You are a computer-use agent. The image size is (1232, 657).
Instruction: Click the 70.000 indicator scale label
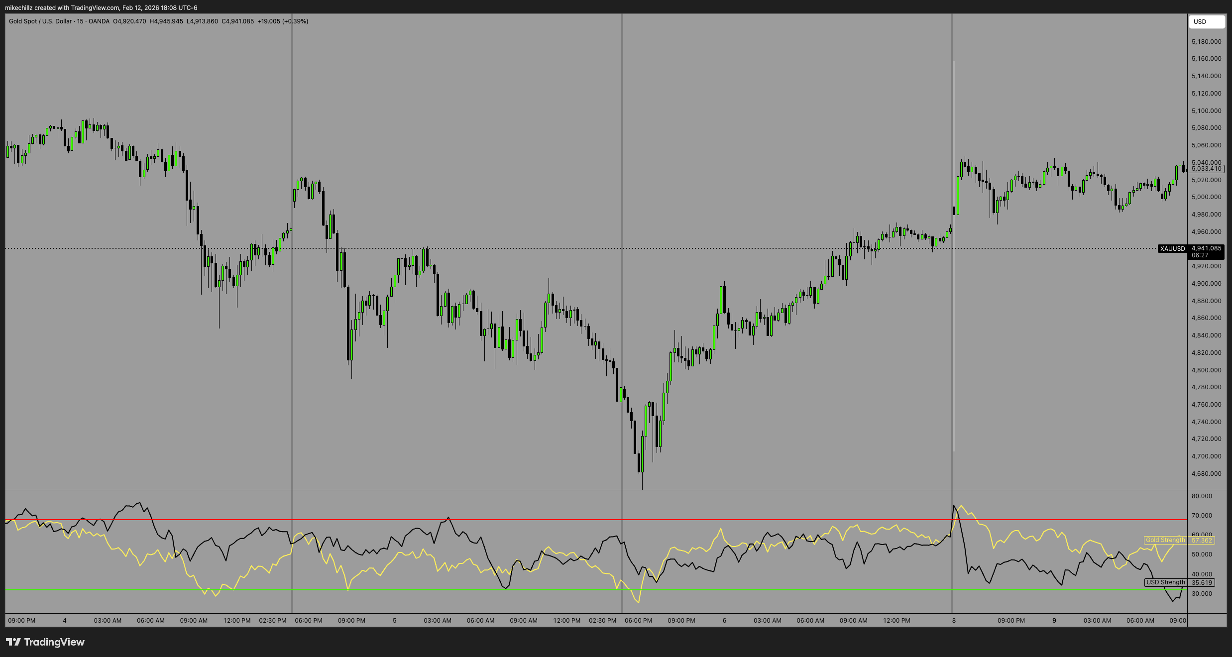[1202, 516]
